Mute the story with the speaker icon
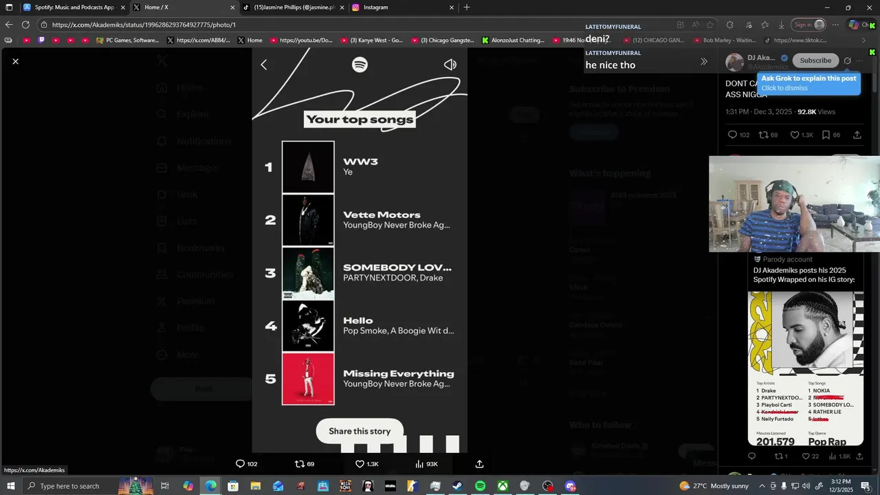 click(450, 65)
